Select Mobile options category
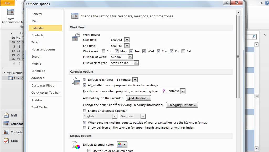This screenshot has height=152, width=269. click(45, 64)
